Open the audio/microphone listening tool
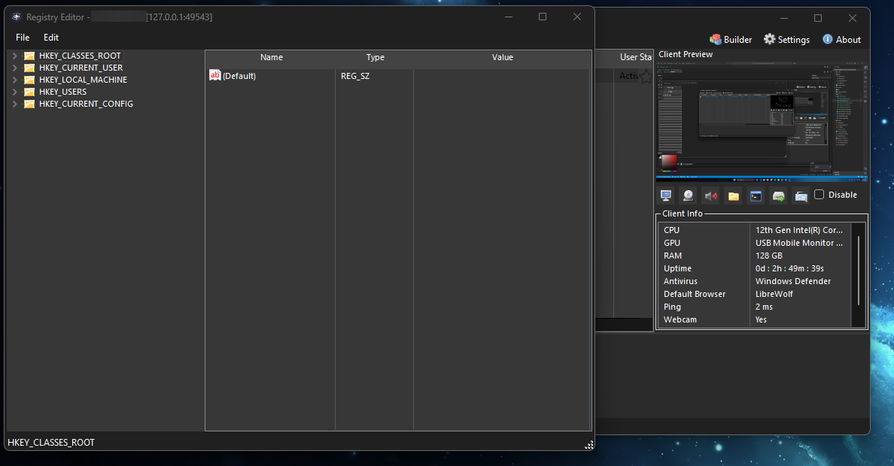This screenshot has height=466, width=894. tap(710, 195)
